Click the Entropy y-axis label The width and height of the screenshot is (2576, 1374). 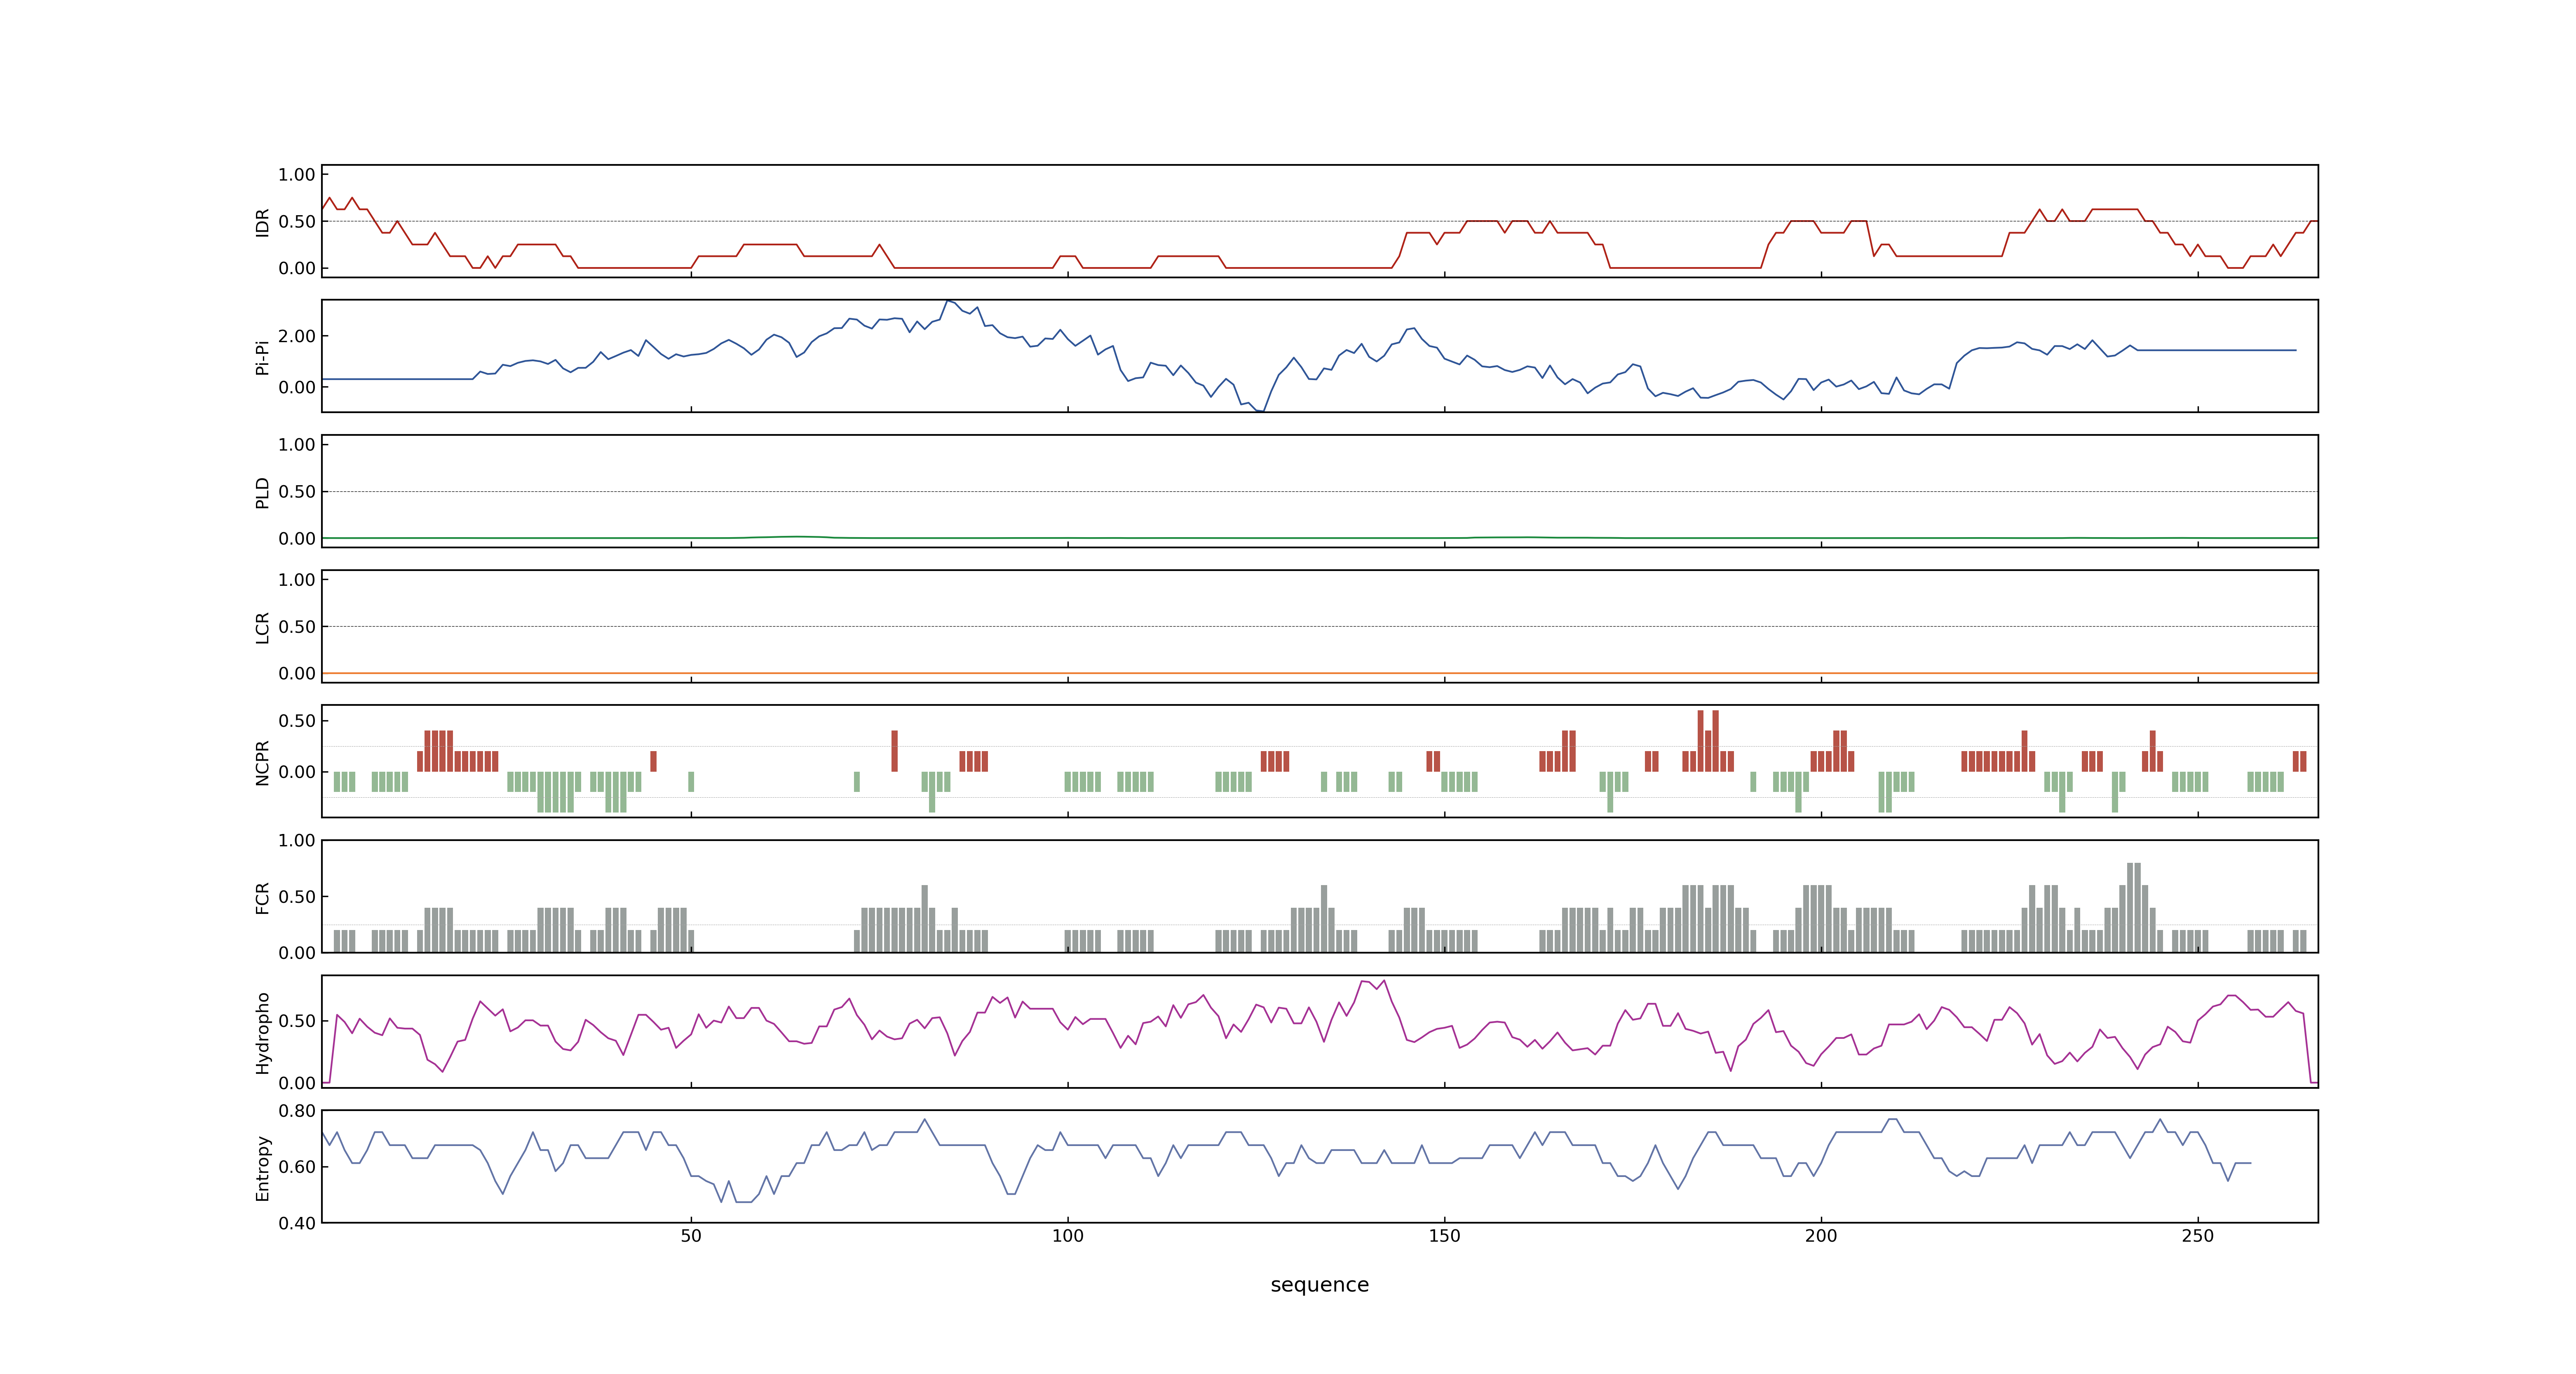pyautogui.click(x=262, y=1167)
